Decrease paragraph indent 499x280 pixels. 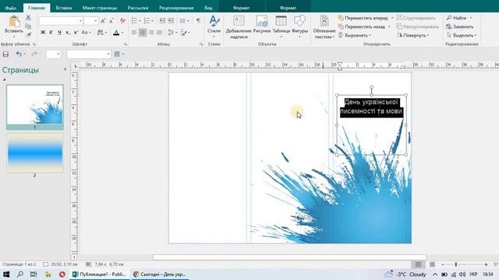[162, 21]
